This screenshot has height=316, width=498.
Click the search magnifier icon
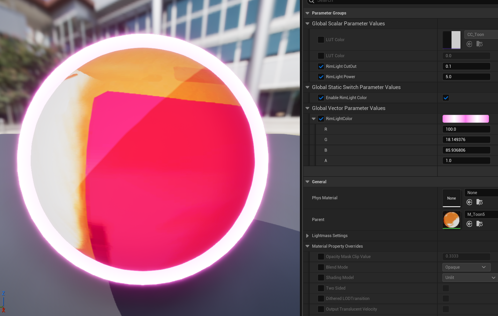(312, 1)
